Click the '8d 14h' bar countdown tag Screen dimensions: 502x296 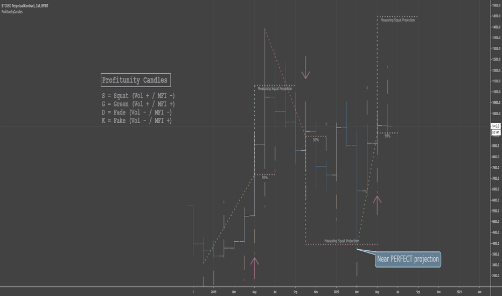(496, 132)
